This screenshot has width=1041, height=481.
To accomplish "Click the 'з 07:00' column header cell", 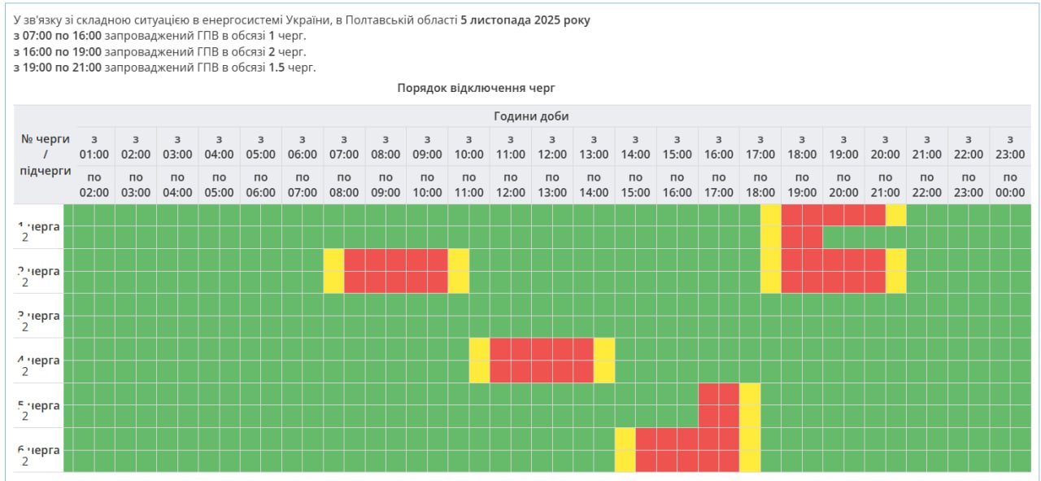I will [x=344, y=146].
